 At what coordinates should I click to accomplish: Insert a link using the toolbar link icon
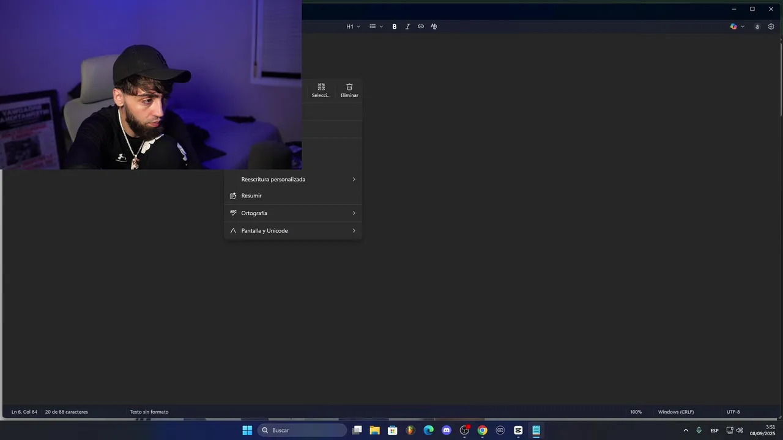click(421, 26)
